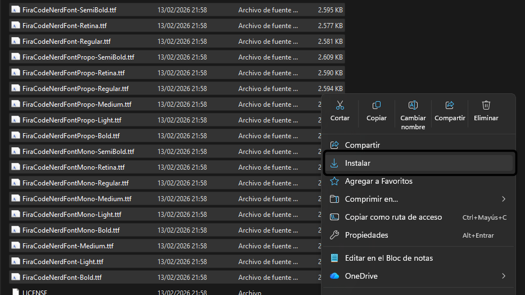Expand the Comprimir en submenu arrow
Image resolution: width=525 pixels, height=295 pixels.
point(504,199)
